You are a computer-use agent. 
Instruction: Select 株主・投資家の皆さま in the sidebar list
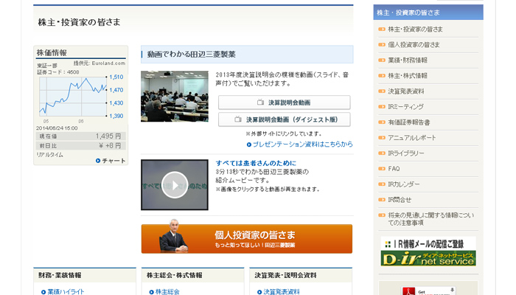pyautogui.click(x=415, y=29)
